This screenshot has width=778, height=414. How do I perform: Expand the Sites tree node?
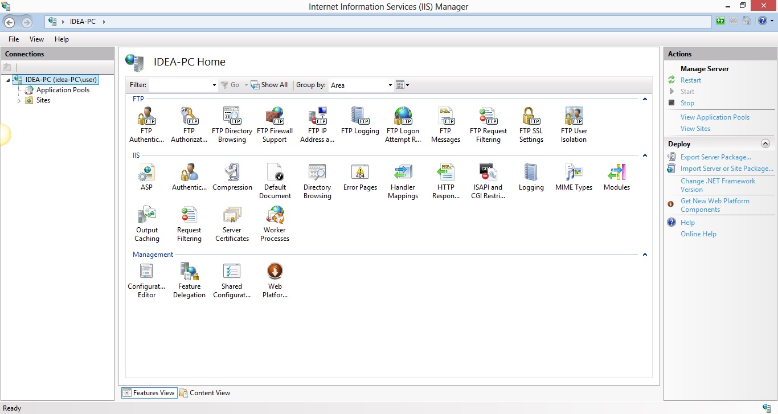19,101
